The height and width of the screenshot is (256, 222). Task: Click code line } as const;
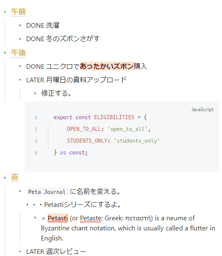click(x=71, y=152)
